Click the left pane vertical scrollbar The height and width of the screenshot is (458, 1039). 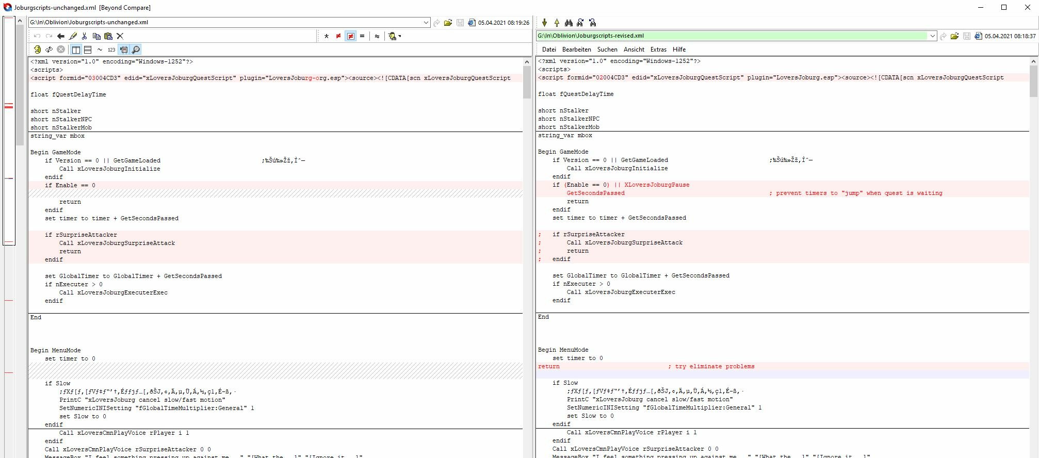pyautogui.click(x=527, y=258)
